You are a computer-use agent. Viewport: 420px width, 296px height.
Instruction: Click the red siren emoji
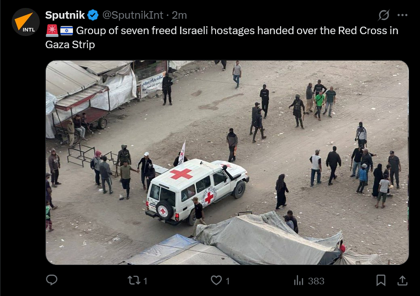click(x=52, y=30)
